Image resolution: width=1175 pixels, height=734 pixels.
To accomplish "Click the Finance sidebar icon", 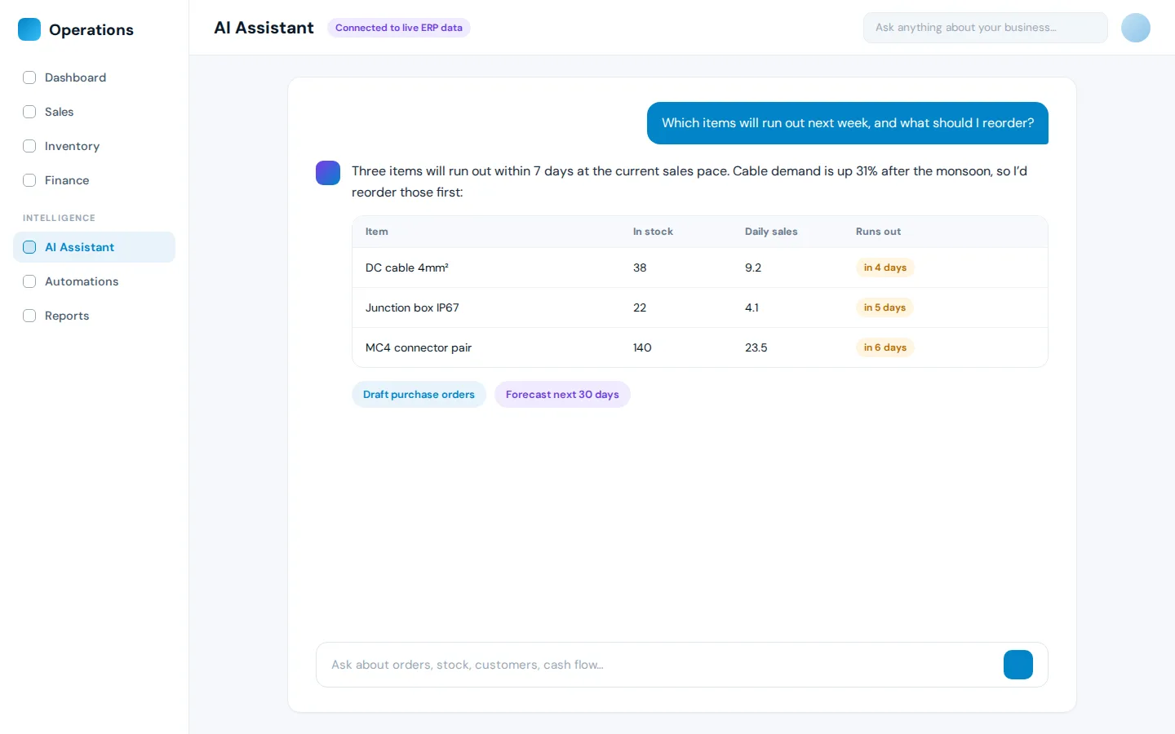I will click(29, 180).
